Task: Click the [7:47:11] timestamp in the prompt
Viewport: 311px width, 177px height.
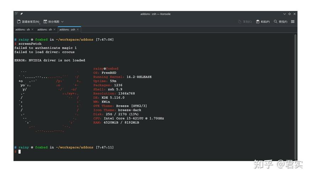Action: [105, 147]
